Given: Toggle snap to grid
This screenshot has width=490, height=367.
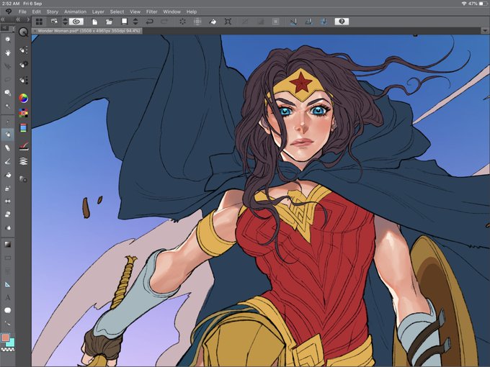Looking at the screenshot, I should [324, 22].
